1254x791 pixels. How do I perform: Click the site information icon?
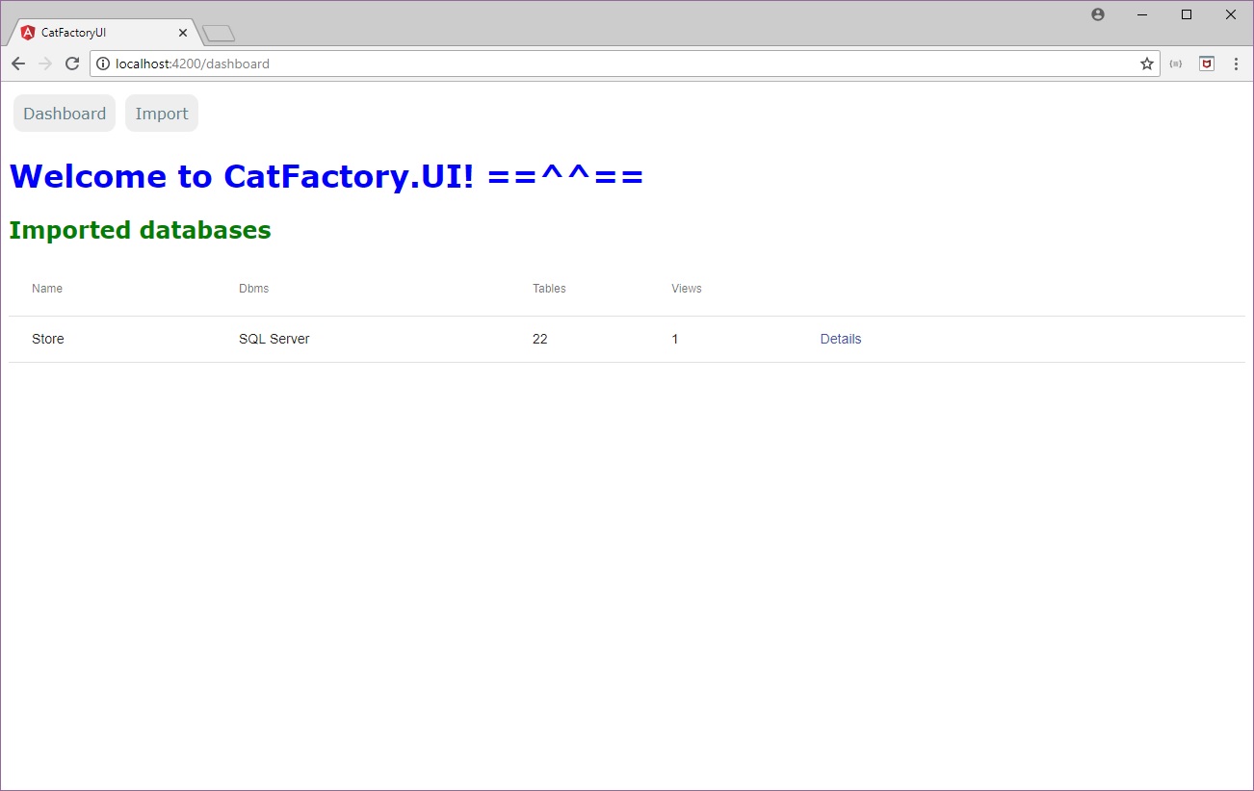pyautogui.click(x=104, y=64)
